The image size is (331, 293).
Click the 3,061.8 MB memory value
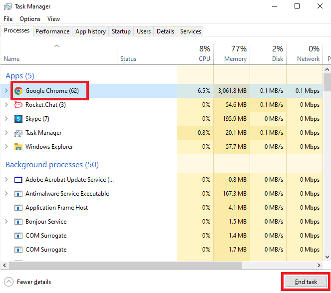(x=232, y=91)
